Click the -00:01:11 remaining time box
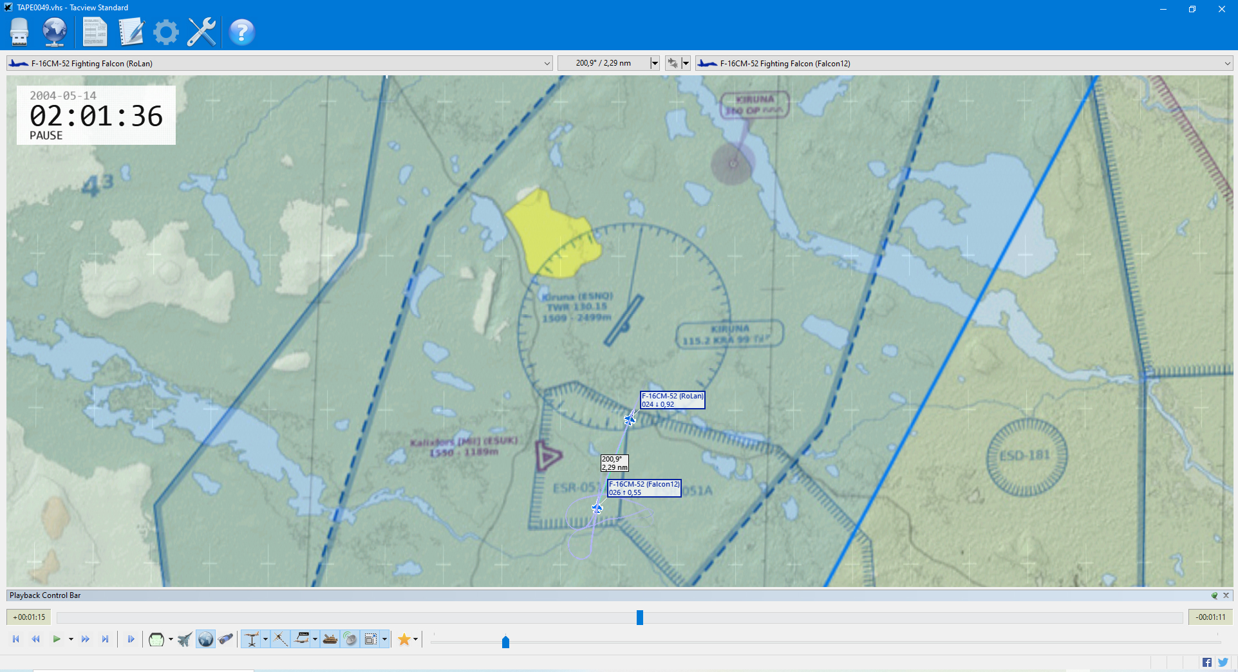 tap(1211, 617)
